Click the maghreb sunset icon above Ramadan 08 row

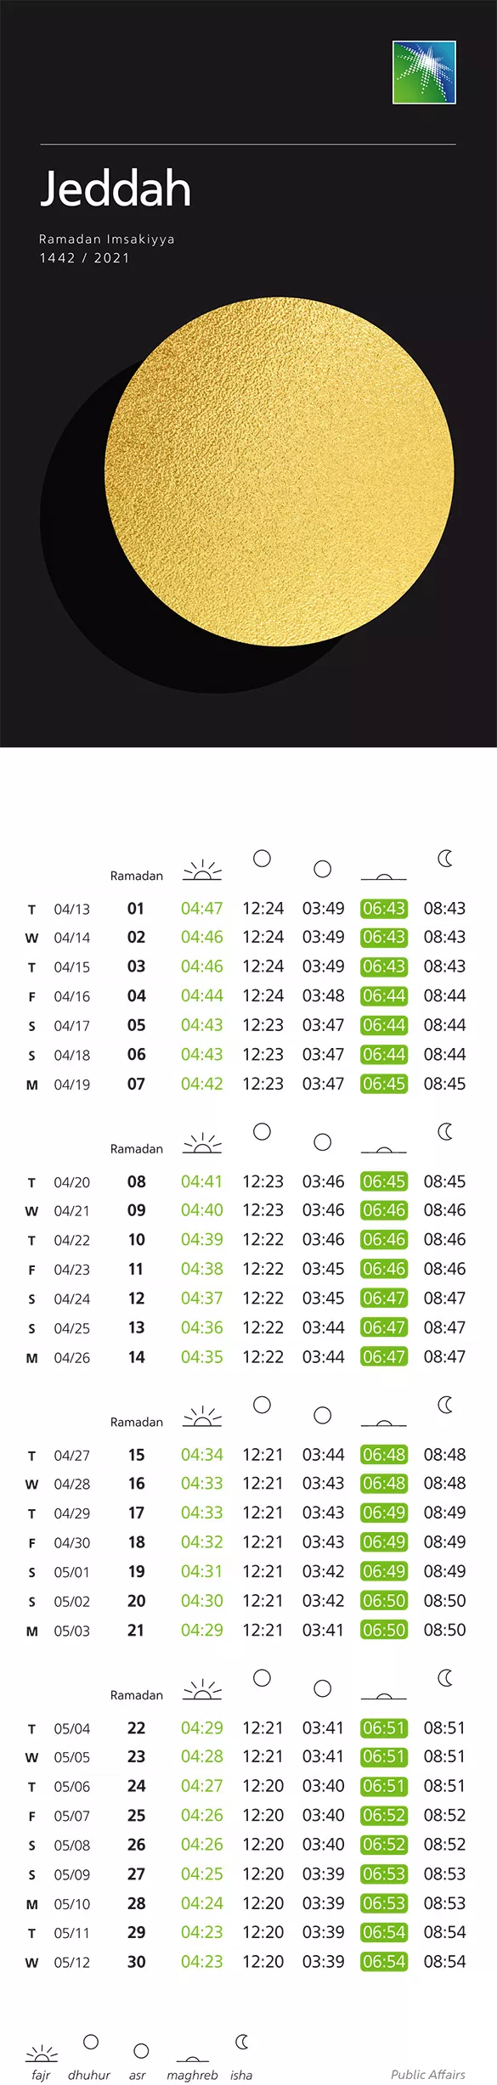pyautogui.click(x=383, y=1149)
